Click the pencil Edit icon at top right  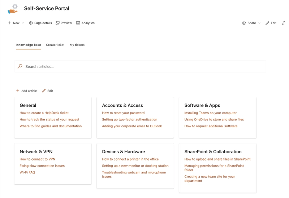267,23
